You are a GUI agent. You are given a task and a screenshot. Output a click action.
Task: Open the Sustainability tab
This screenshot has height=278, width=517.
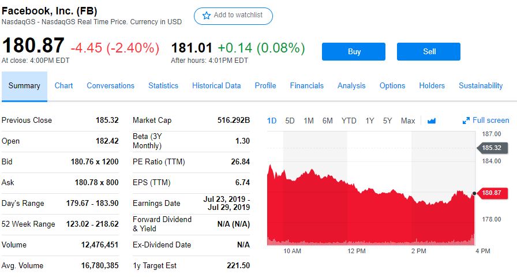481,85
